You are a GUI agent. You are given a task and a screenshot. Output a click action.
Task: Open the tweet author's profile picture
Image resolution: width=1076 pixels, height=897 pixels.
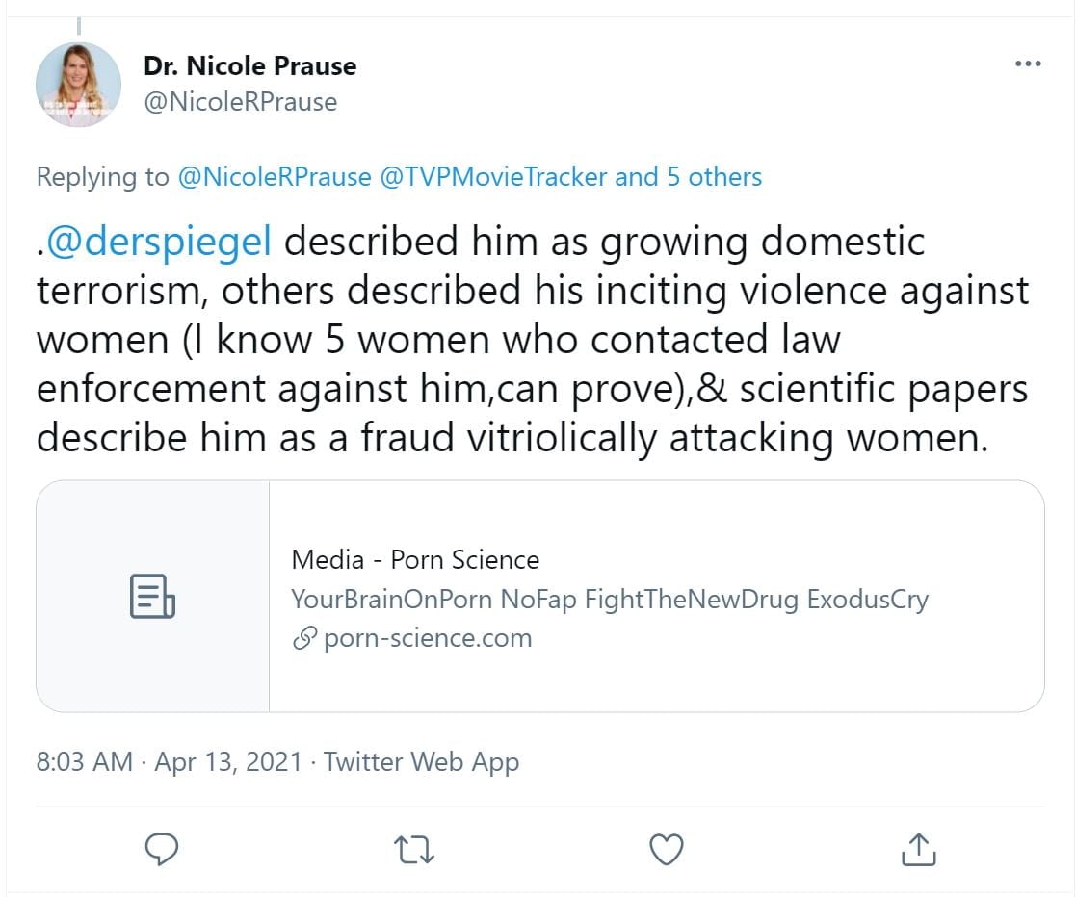[x=78, y=85]
